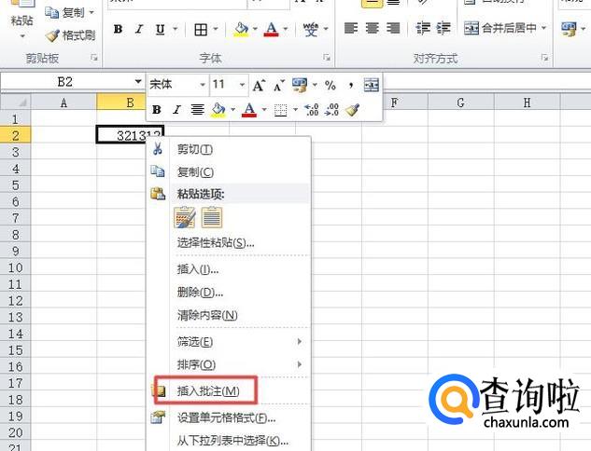Click the Name Box showing B2
Image resolution: width=591 pixels, height=451 pixels.
point(65,82)
